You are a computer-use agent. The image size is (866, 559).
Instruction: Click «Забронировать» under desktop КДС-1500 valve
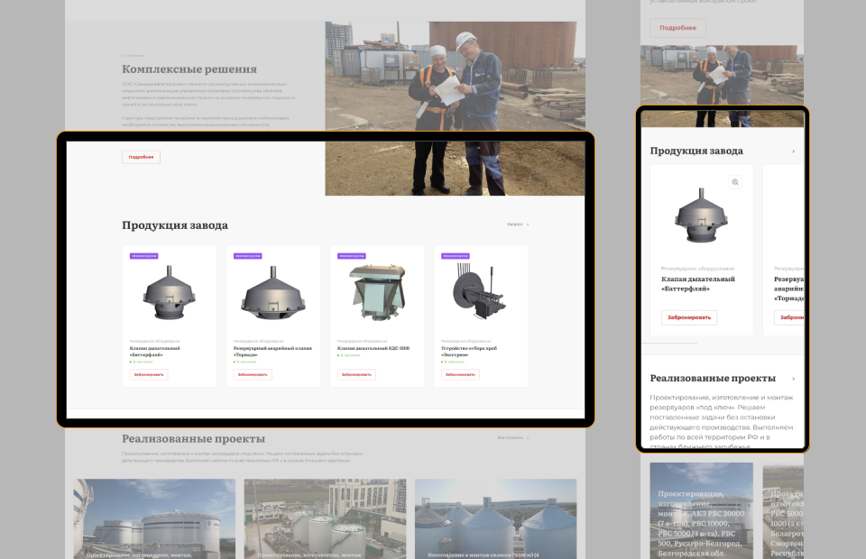(x=356, y=374)
